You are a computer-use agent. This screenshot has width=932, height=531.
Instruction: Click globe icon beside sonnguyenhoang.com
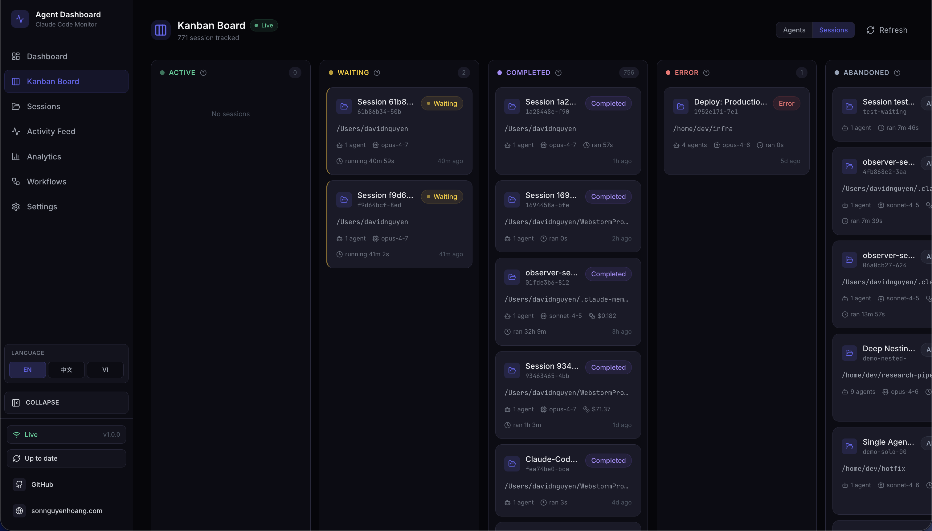tap(19, 511)
